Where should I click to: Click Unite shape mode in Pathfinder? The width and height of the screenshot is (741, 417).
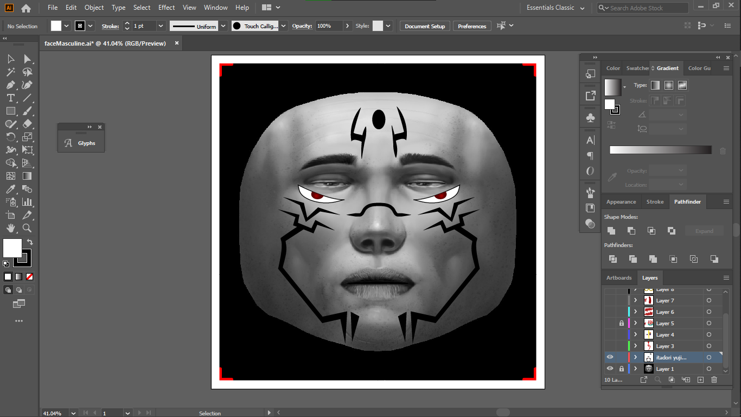coord(611,230)
